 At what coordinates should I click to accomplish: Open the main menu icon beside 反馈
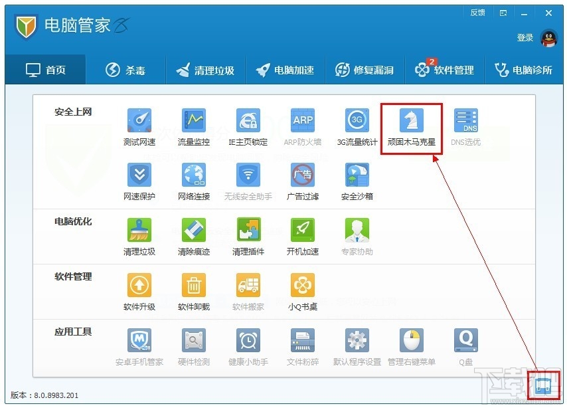503,13
